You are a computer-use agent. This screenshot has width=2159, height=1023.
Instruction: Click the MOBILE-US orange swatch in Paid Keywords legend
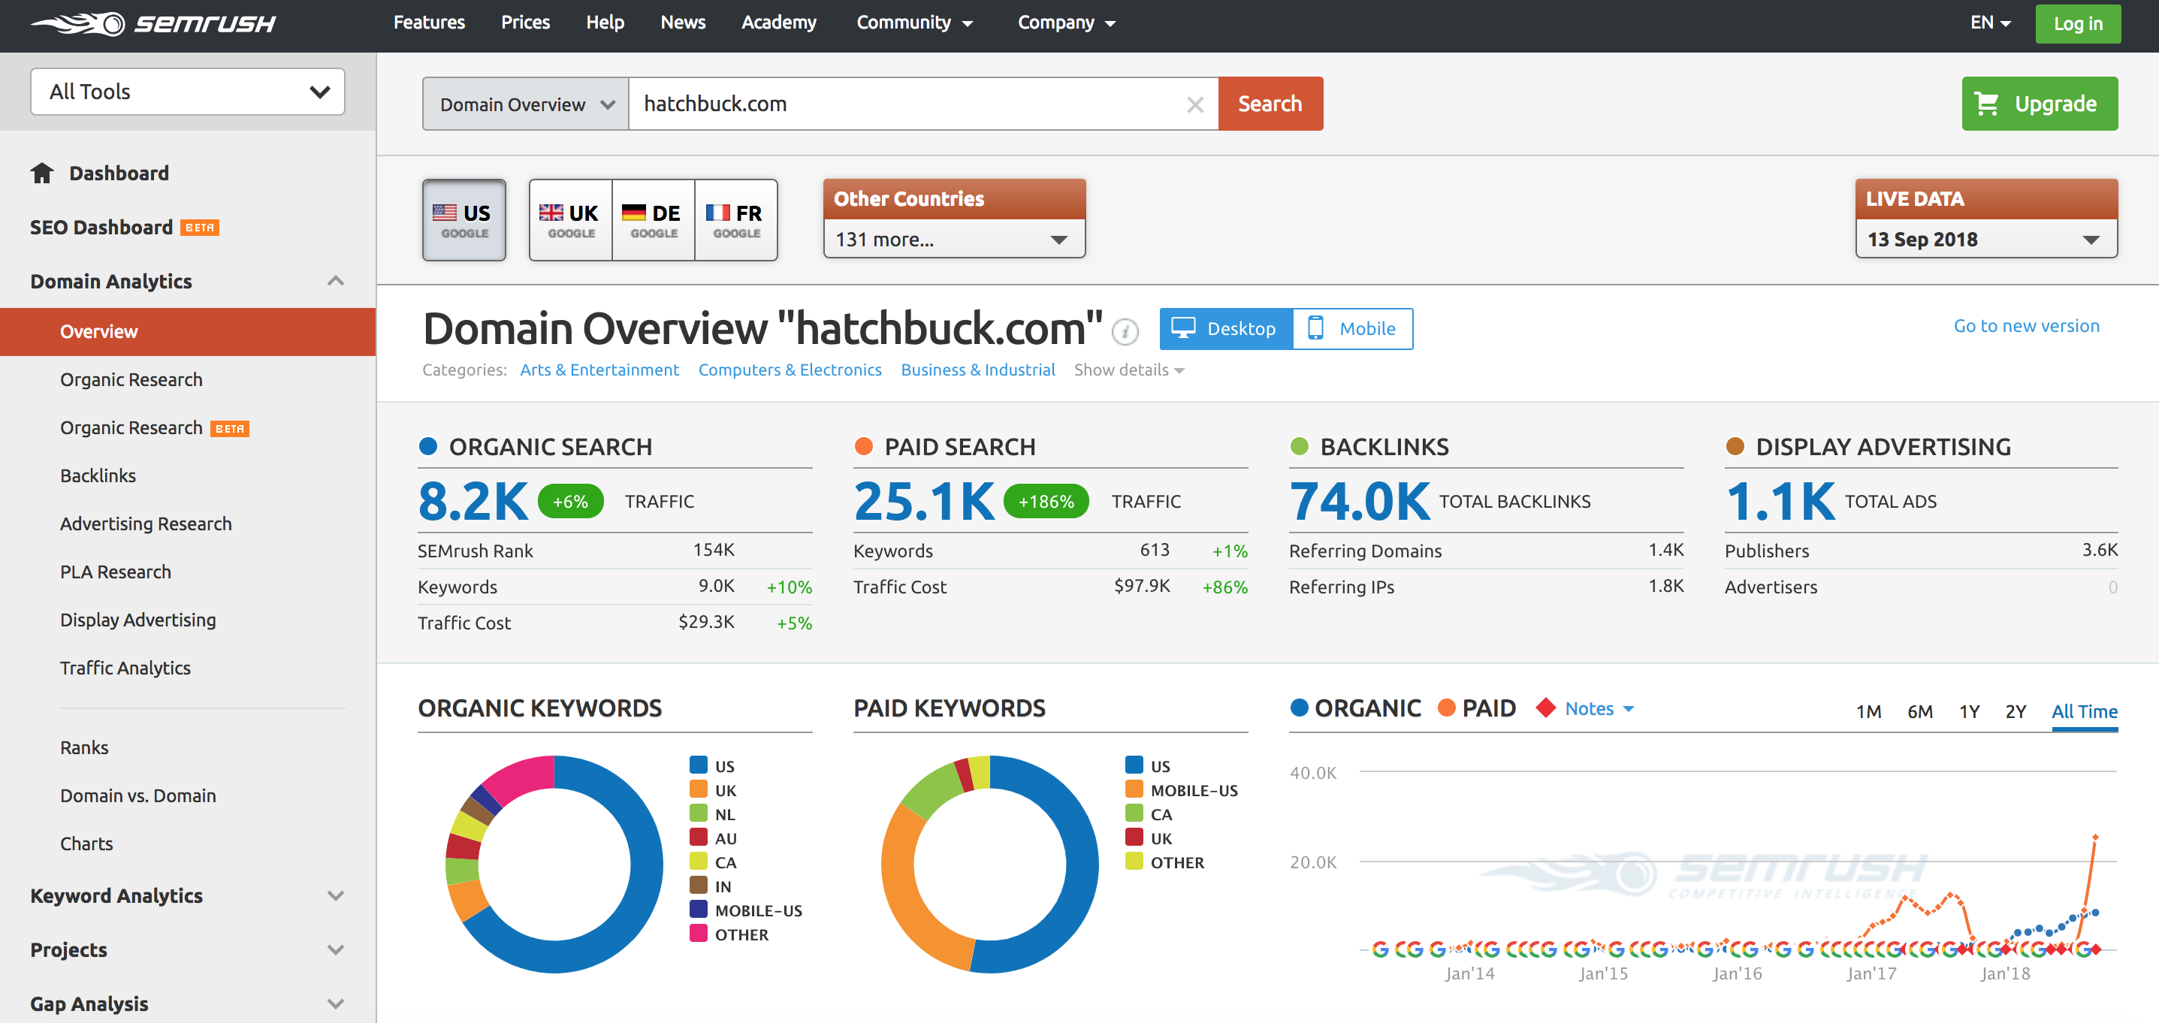click(x=1134, y=789)
